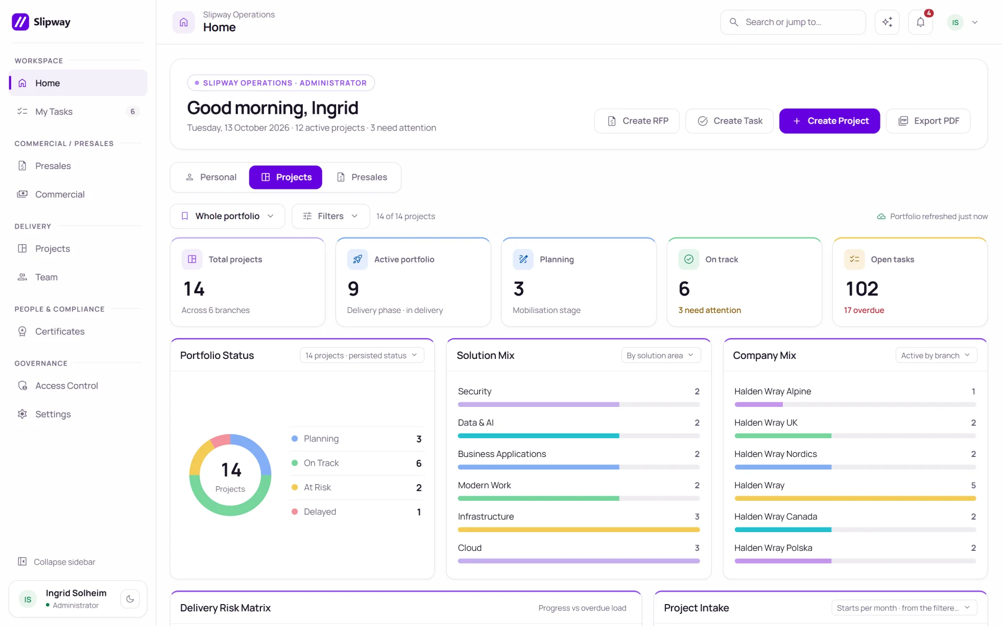Open the AI sparkle assistant icon

[887, 22]
